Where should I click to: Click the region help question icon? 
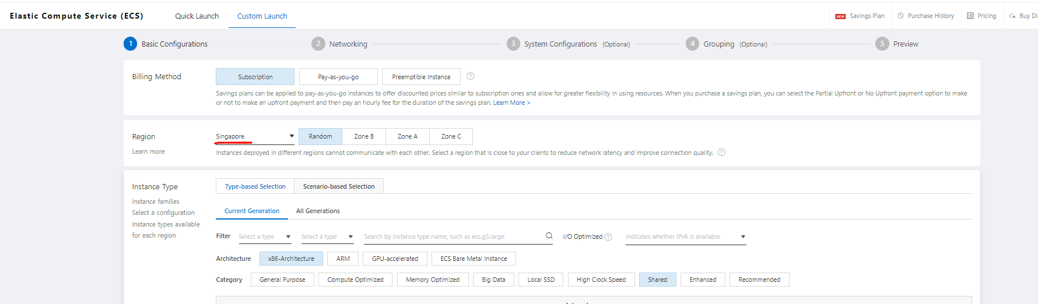[721, 152]
